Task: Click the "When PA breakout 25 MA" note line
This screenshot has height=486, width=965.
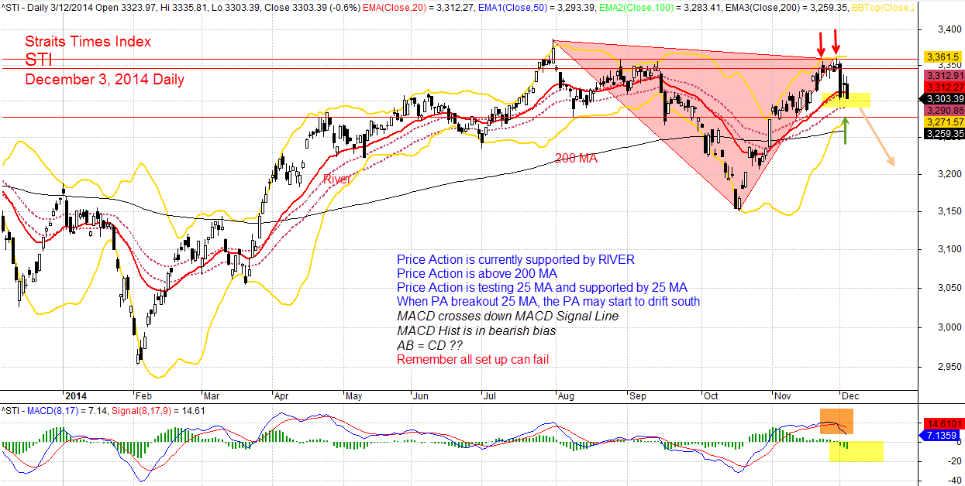Action: click(548, 302)
